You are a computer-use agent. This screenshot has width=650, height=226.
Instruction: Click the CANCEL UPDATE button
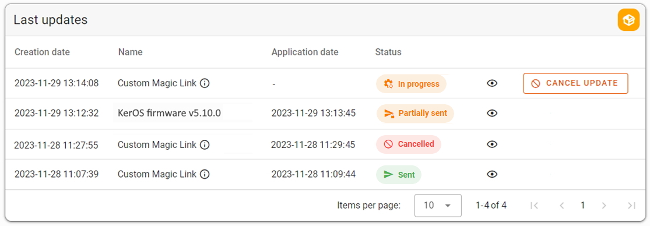[x=575, y=83]
